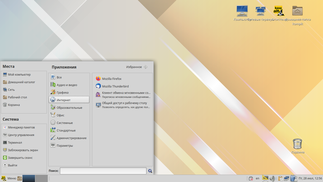Viewport: 323px width, 182px height.
Task: Switch to Избранное favorites view
Action: click(x=137, y=67)
